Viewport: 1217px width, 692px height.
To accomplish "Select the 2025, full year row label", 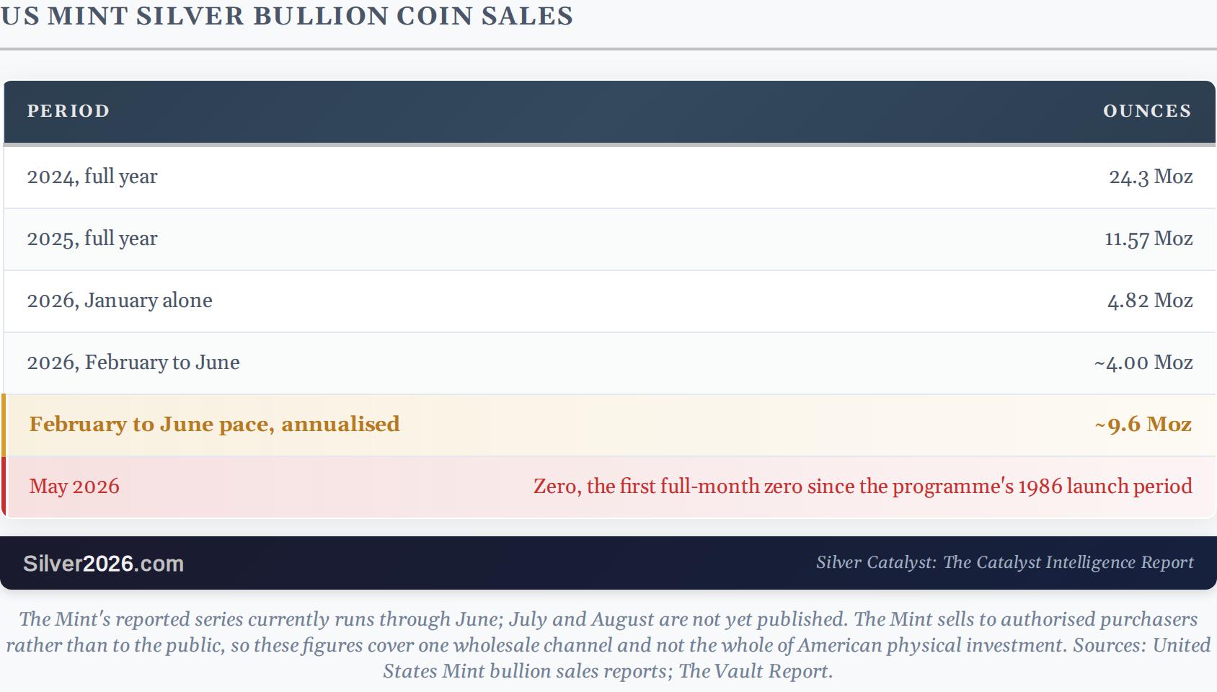I will coord(92,239).
